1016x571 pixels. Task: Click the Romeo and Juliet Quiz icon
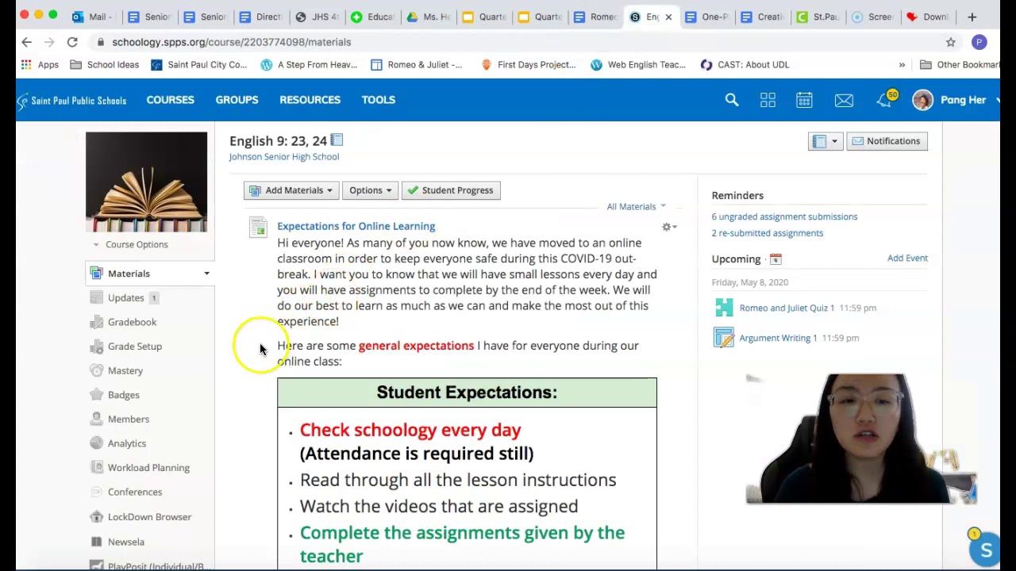tap(724, 308)
